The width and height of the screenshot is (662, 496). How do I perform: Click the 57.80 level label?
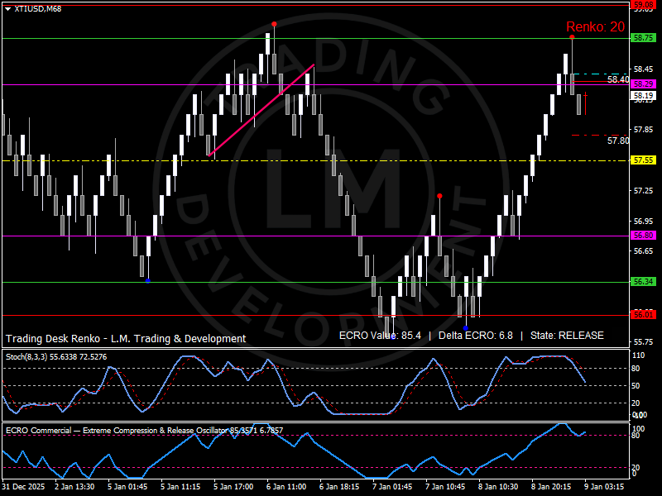pyautogui.click(x=617, y=141)
